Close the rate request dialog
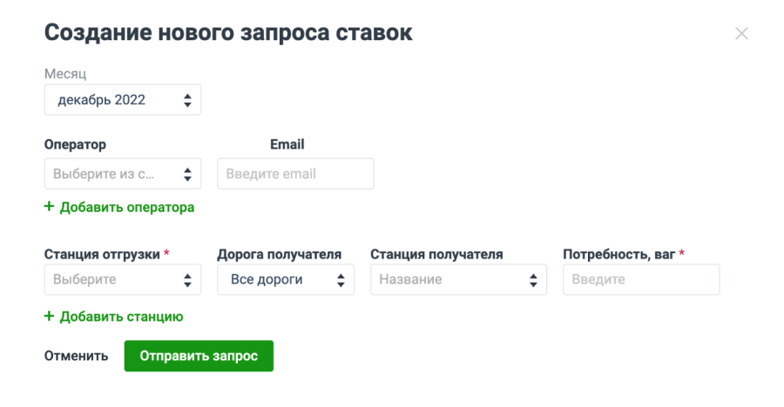Screen dimensions: 784x407 (741, 34)
